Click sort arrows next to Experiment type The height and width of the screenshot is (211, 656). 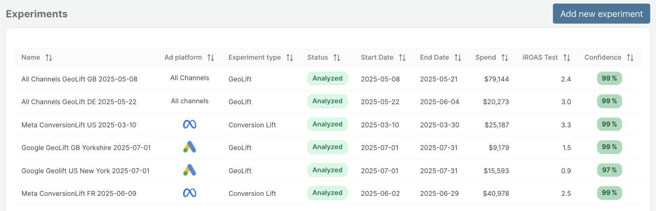coord(290,57)
